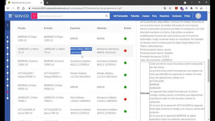The height and width of the screenshot is (121, 215).
Task: Click highlighted text 'Jamon Melon 4660.9 1421410.0'
Action: [x=81, y=51]
